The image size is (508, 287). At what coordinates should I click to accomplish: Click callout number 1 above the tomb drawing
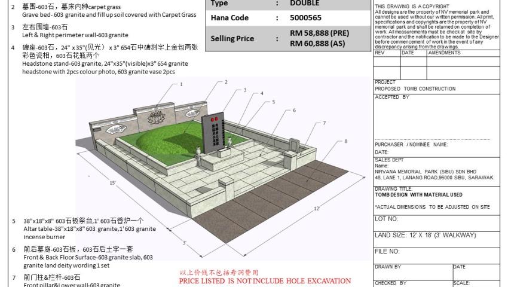click(x=181, y=84)
